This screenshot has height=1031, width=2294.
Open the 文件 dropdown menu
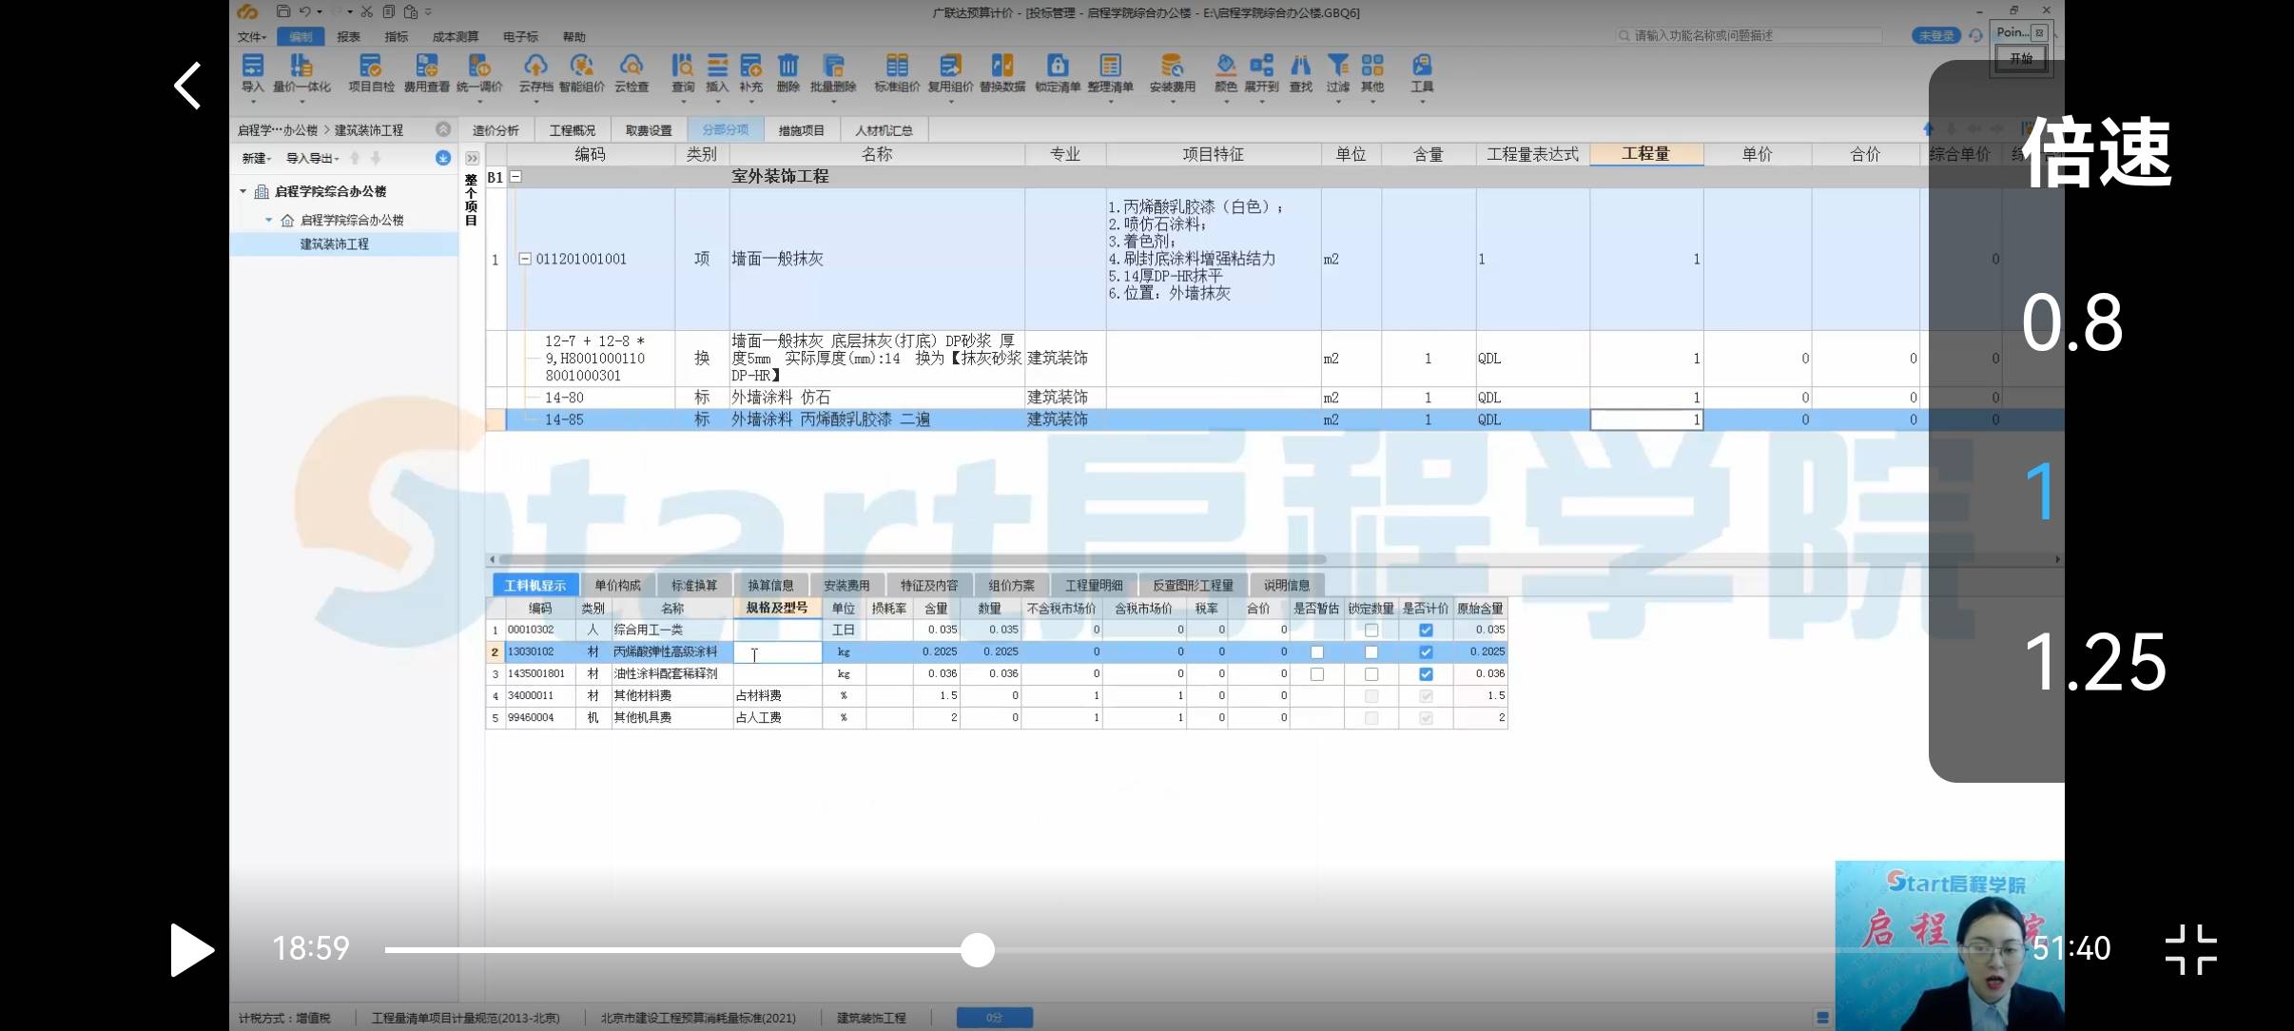[252, 36]
